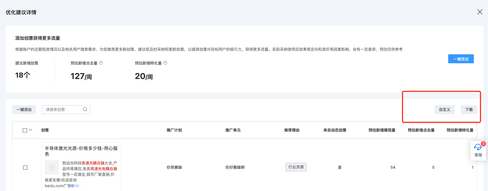Click the magnifier icon in search box
Screen dimensions: 488x191
85,110
